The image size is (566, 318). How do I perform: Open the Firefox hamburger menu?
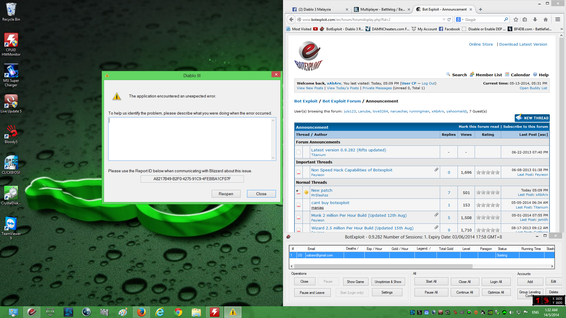click(557, 19)
